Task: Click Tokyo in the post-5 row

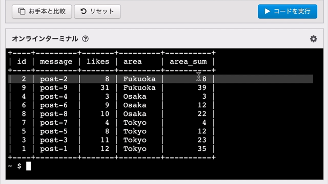Action: click(135, 132)
